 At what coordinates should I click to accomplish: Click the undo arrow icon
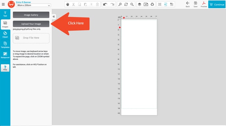(105, 5)
